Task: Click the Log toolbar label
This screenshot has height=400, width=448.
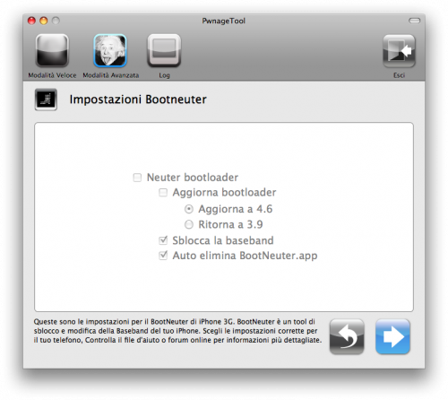Action: click(164, 75)
